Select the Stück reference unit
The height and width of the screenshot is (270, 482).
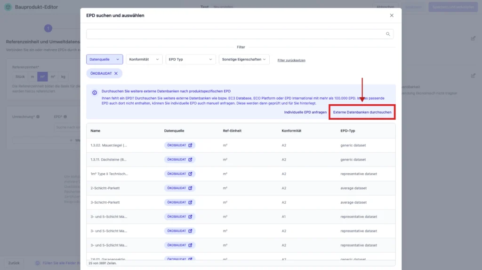coord(20,77)
